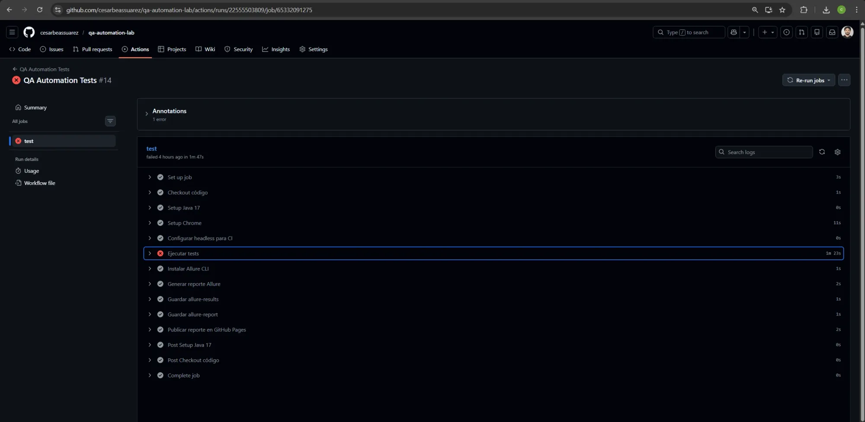Open Usage in Run details sidebar

pos(31,171)
